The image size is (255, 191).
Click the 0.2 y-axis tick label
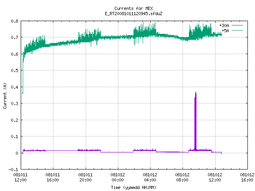[15, 120]
